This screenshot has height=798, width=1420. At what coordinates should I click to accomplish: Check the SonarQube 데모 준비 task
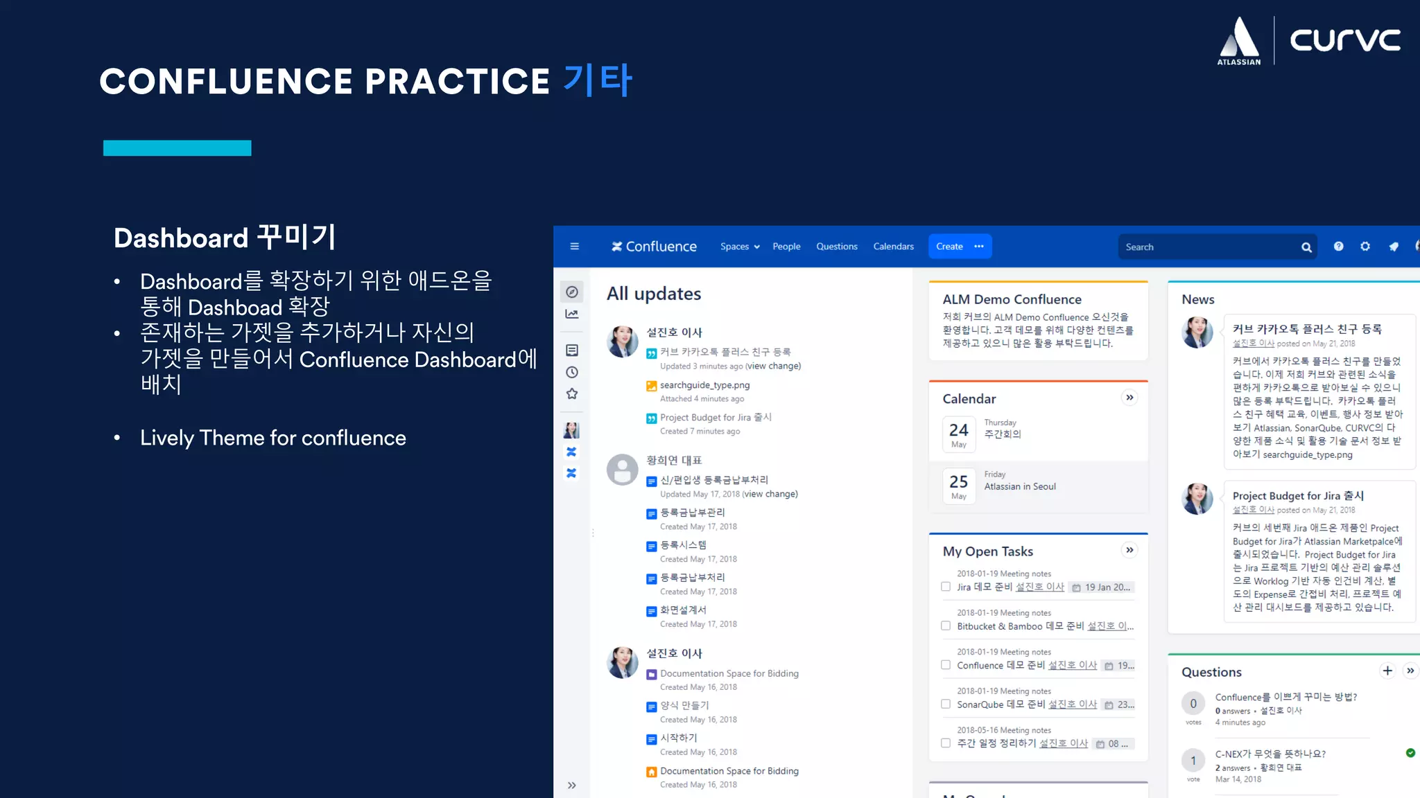tap(946, 704)
